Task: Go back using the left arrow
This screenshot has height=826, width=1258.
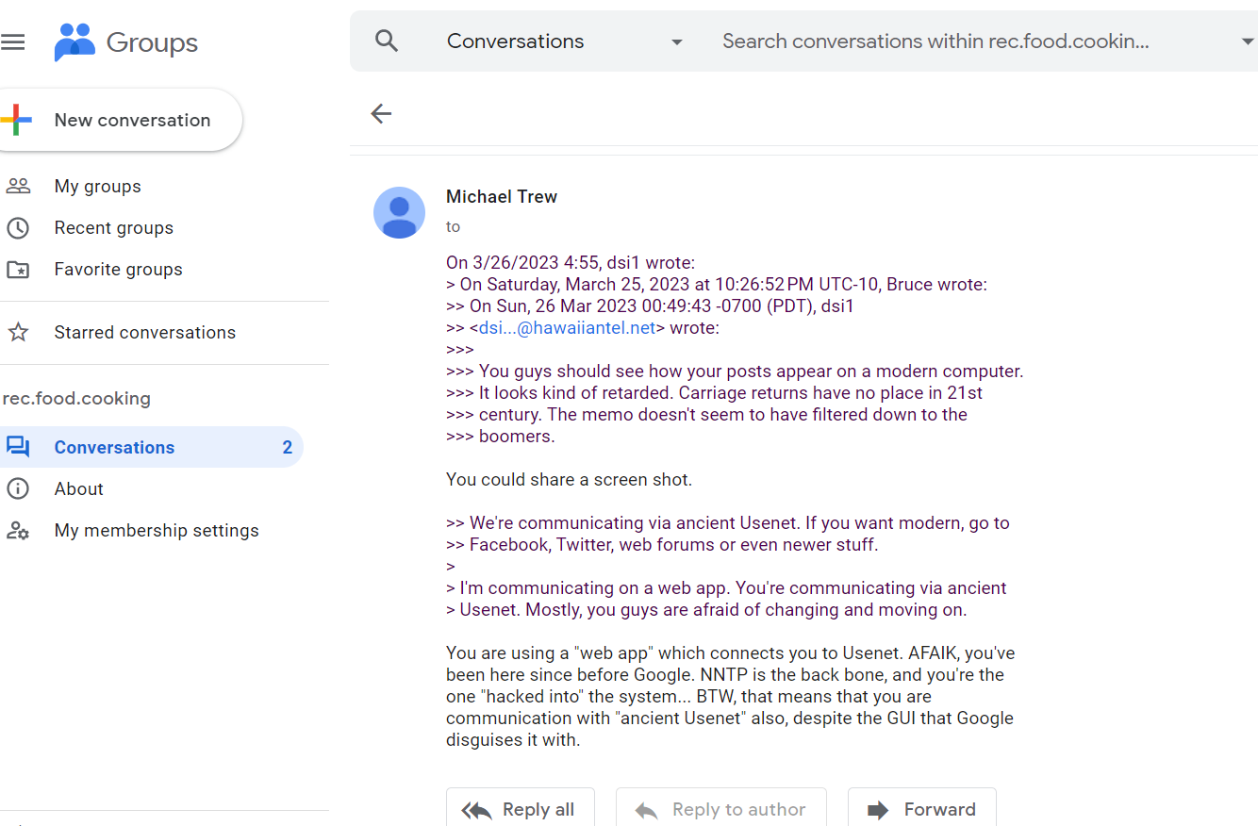Action: pos(381,114)
